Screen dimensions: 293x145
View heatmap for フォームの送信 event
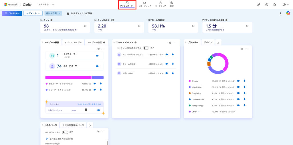coord(173,64)
